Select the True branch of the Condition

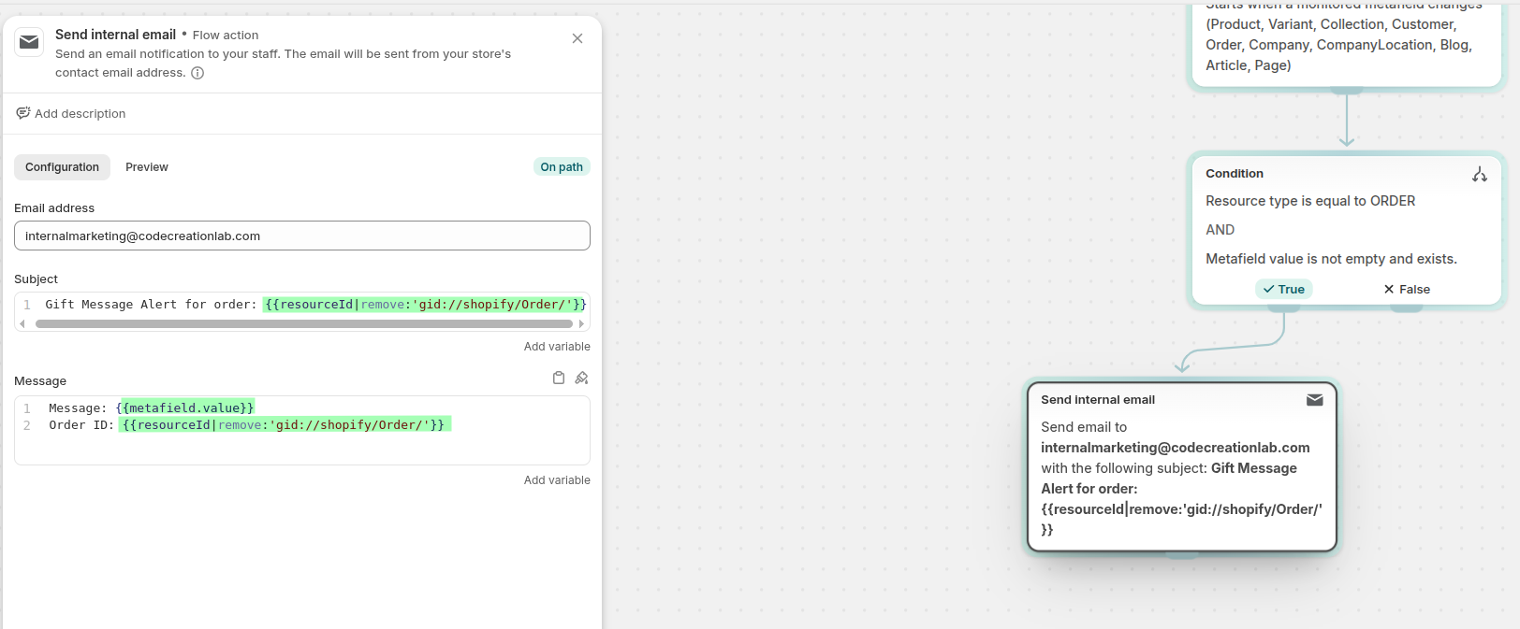[x=1283, y=290]
